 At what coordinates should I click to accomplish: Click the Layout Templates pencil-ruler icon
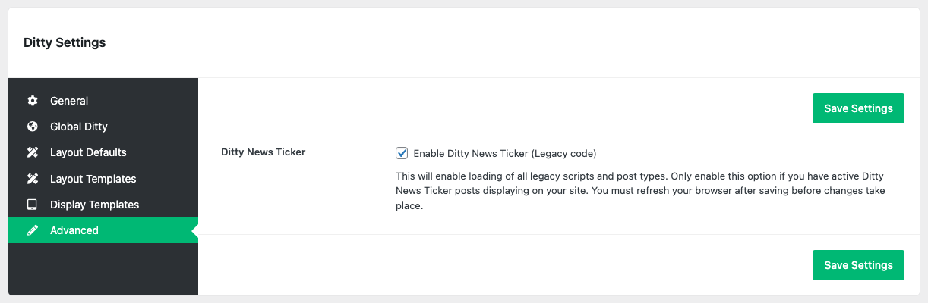point(32,179)
